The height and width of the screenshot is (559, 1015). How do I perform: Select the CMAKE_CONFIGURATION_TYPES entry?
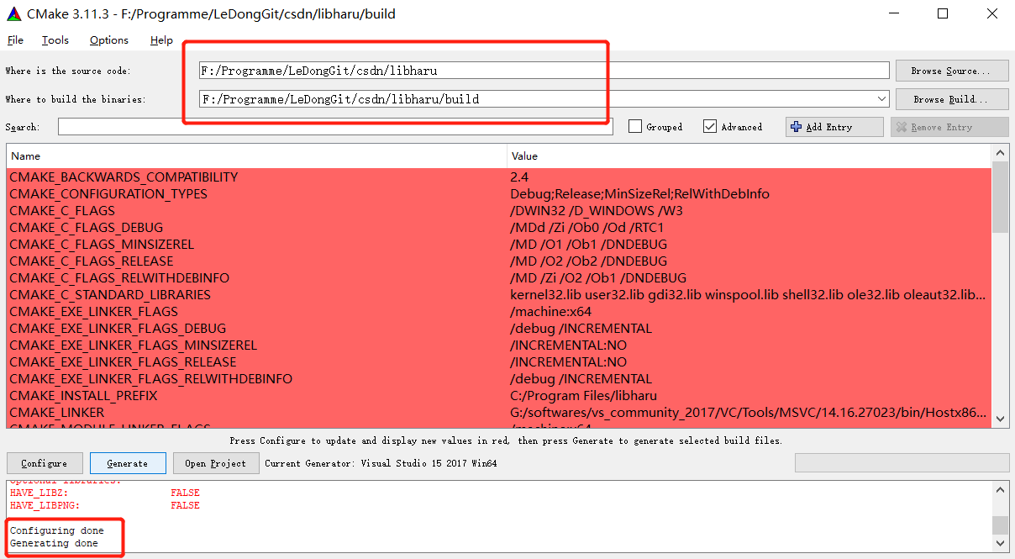click(x=108, y=194)
